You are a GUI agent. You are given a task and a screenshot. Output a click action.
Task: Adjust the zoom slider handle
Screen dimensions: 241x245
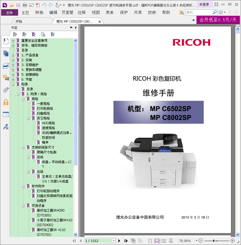pyautogui.click(x=214, y=241)
